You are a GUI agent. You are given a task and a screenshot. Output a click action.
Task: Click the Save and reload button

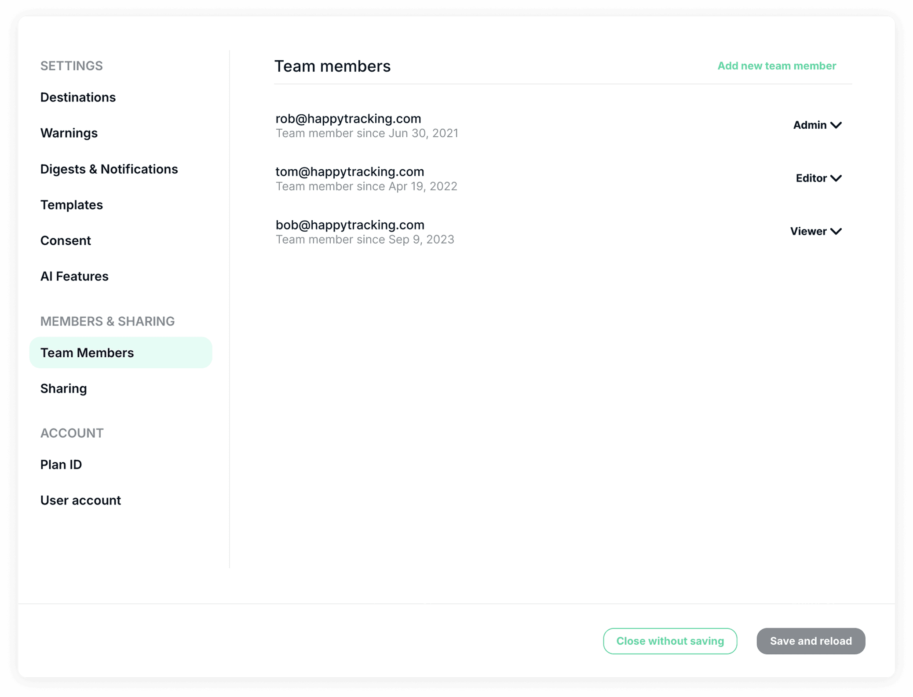point(811,641)
